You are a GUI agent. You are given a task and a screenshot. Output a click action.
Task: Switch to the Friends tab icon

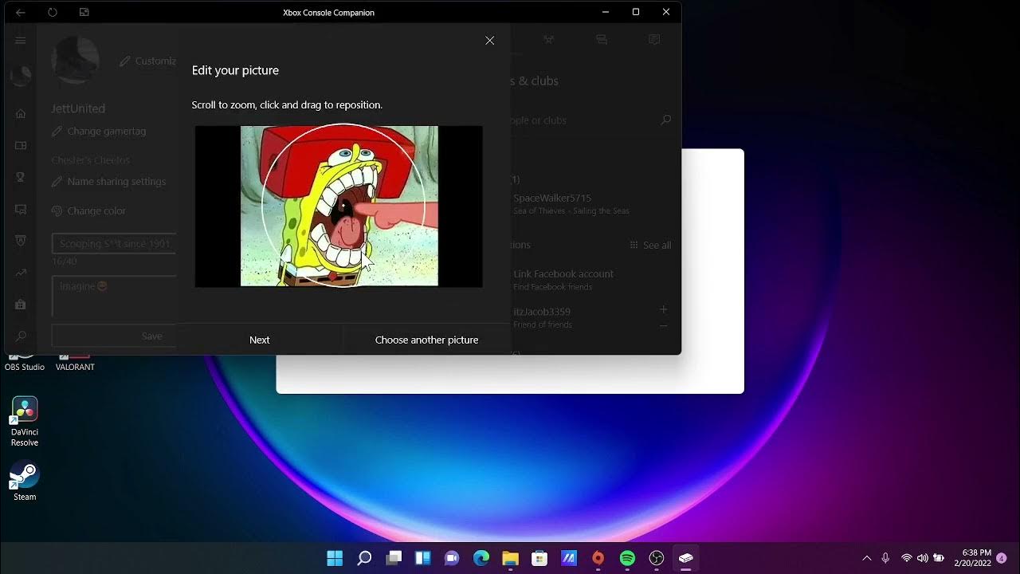pyautogui.click(x=548, y=39)
